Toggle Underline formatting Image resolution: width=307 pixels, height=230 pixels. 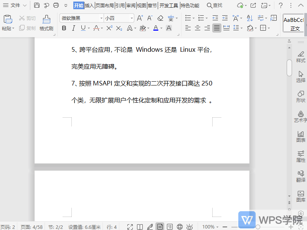[83, 28]
